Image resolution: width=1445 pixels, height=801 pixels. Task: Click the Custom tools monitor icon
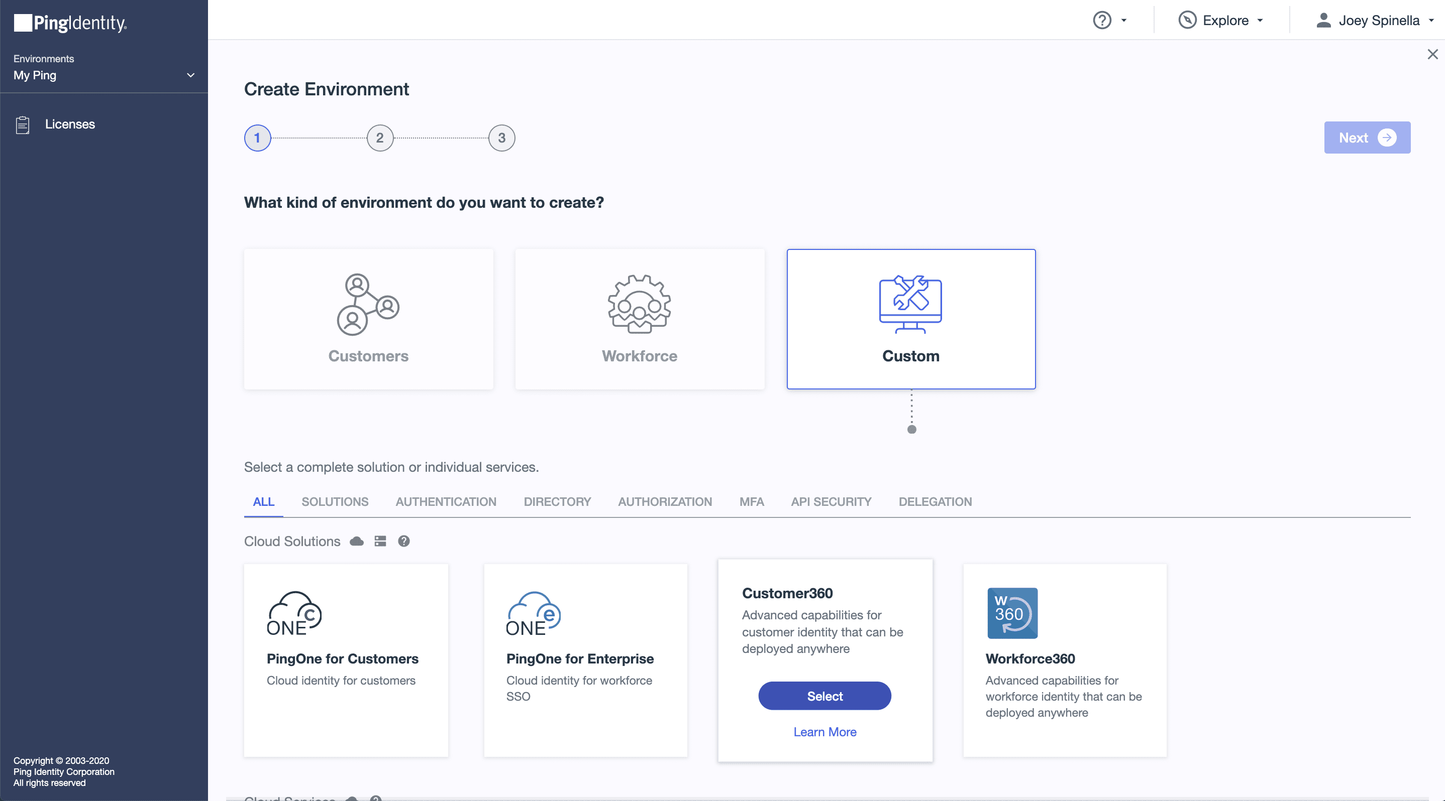[x=910, y=305]
